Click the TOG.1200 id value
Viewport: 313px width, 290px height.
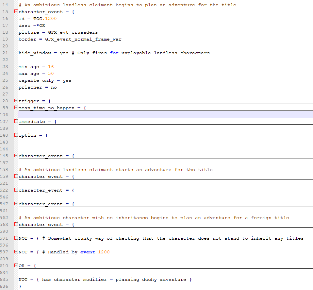tap(45, 19)
